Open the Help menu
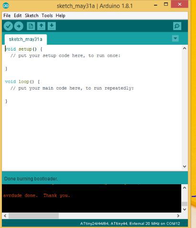 pos(61,16)
